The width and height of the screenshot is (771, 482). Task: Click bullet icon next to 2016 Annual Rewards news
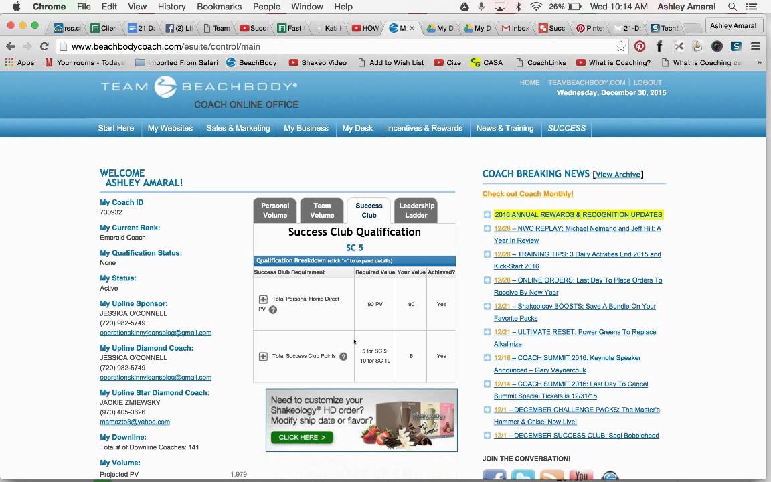(x=487, y=214)
